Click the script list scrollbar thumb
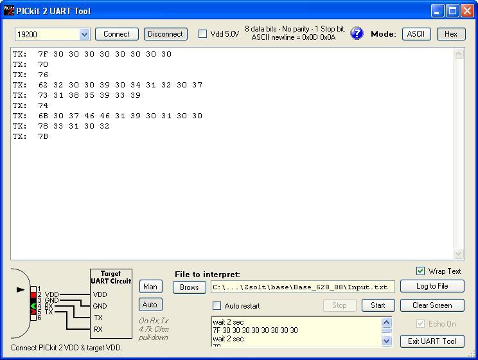Image resolution: width=478 pixels, height=360 pixels. click(x=386, y=330)
